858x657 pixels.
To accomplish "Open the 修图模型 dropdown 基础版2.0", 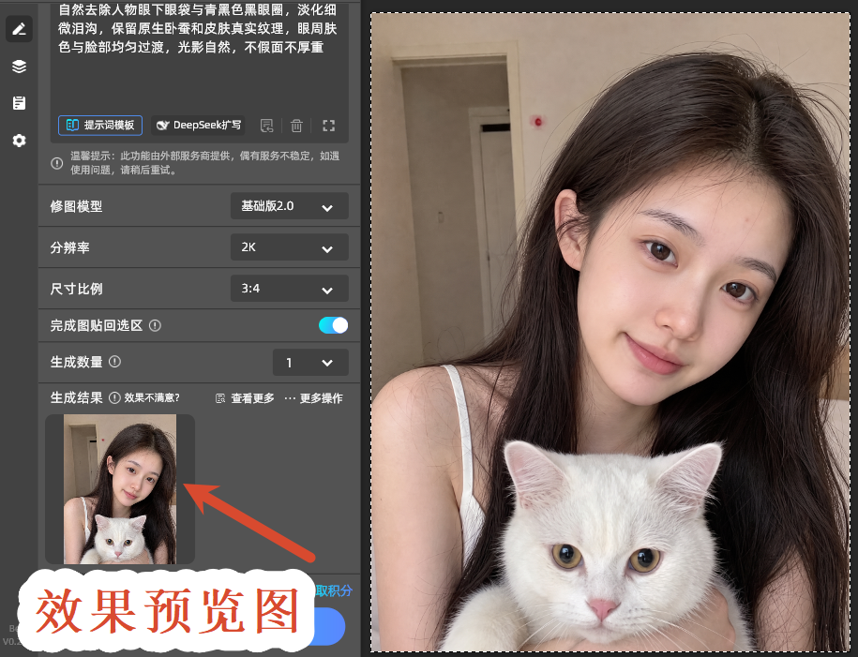I will [290, 206].
